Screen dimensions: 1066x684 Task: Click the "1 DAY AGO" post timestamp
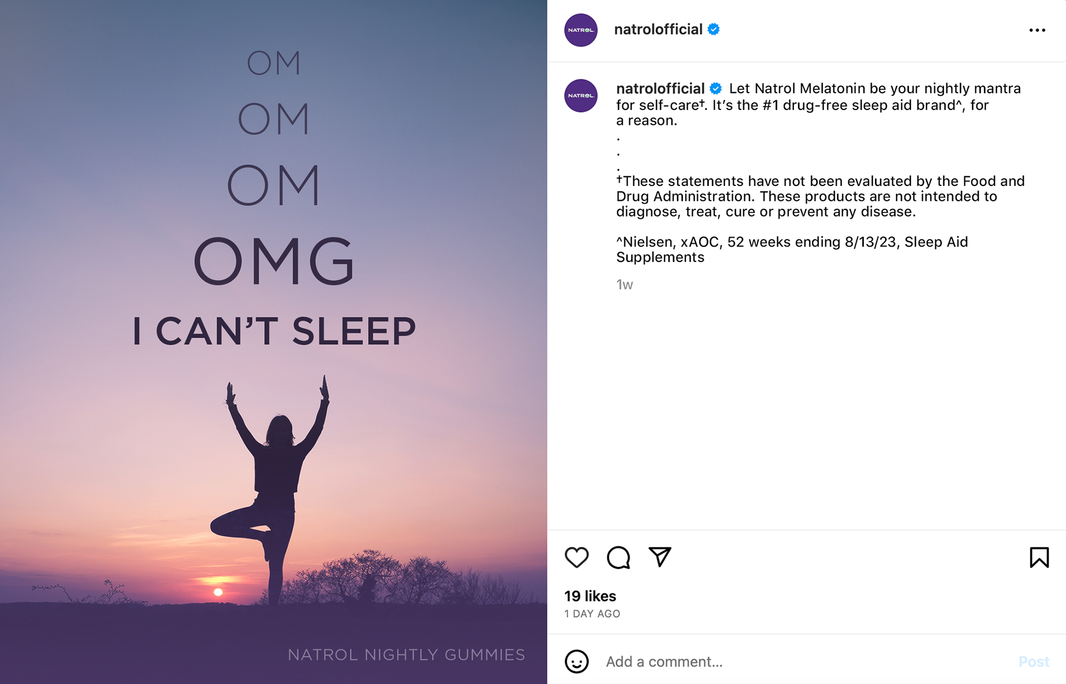coord(592,613)
